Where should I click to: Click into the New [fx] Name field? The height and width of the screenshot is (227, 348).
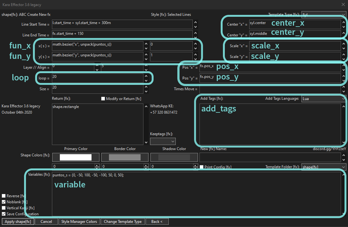point(269,157)
